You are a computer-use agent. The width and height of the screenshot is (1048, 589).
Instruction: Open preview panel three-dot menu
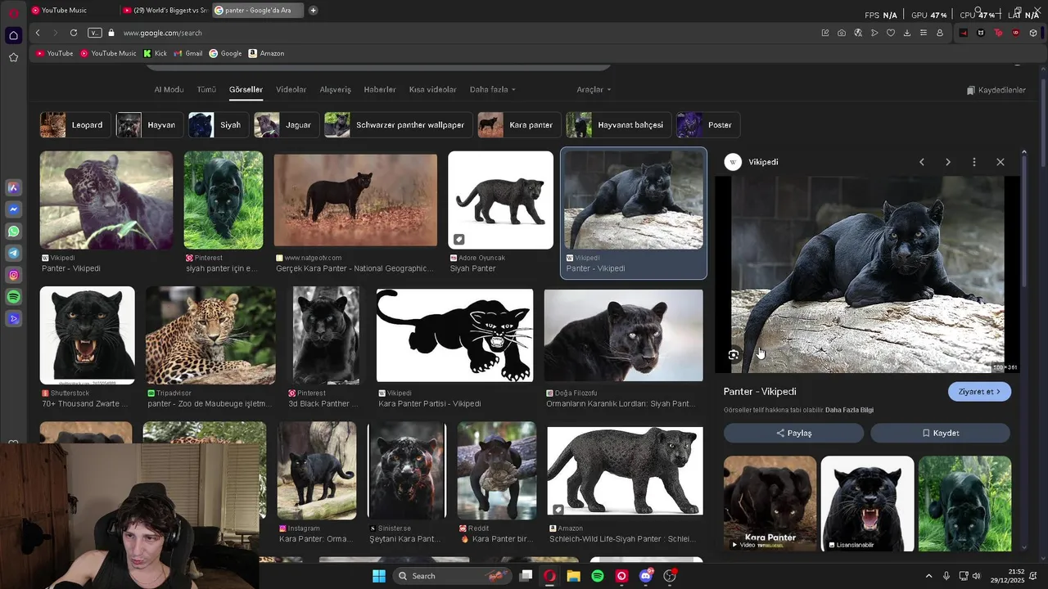(x=974, y=162)
